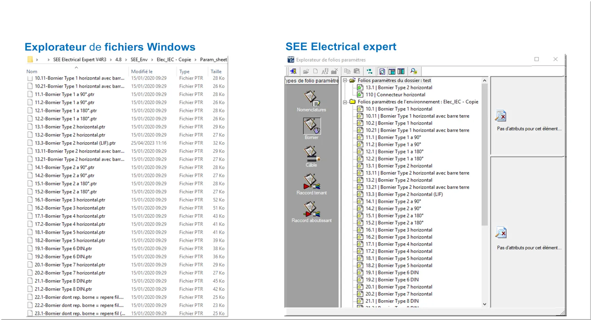Toggle the horizontal panel layout icon
The image size is (591, 320).
[392, 71]
